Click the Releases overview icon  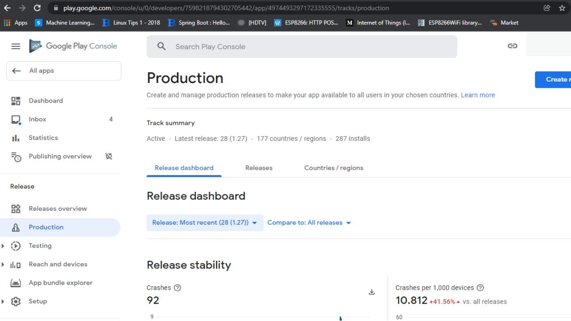tap(16, 209)
